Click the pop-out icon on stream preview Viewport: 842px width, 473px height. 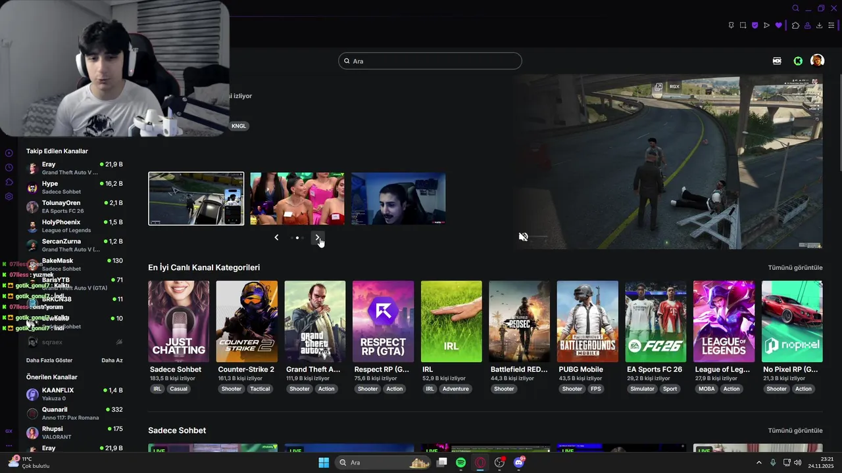click(658, 87)
